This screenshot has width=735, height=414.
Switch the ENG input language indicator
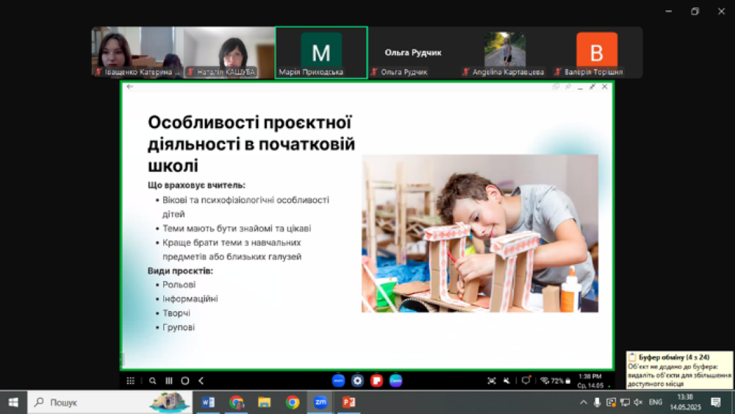coord(656,402)
